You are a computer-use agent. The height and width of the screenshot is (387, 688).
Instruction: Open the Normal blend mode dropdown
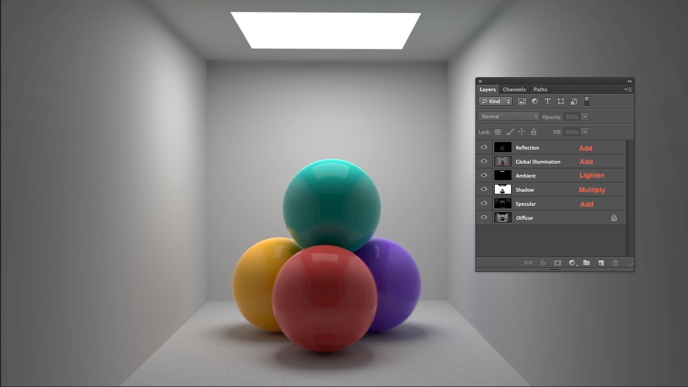[509, 117]
